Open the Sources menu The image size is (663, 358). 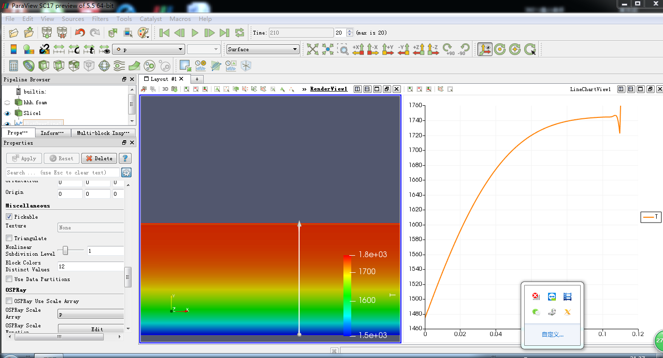[x=73, y=19]
